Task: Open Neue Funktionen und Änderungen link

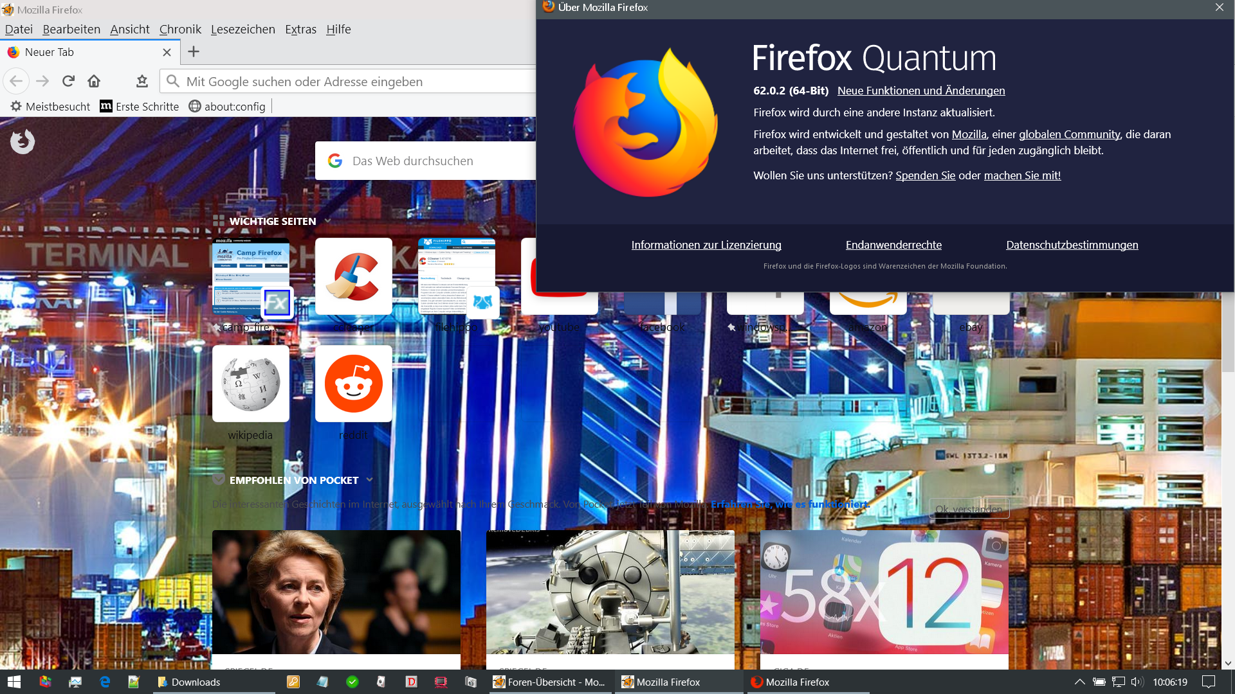Action: (921, 91)
